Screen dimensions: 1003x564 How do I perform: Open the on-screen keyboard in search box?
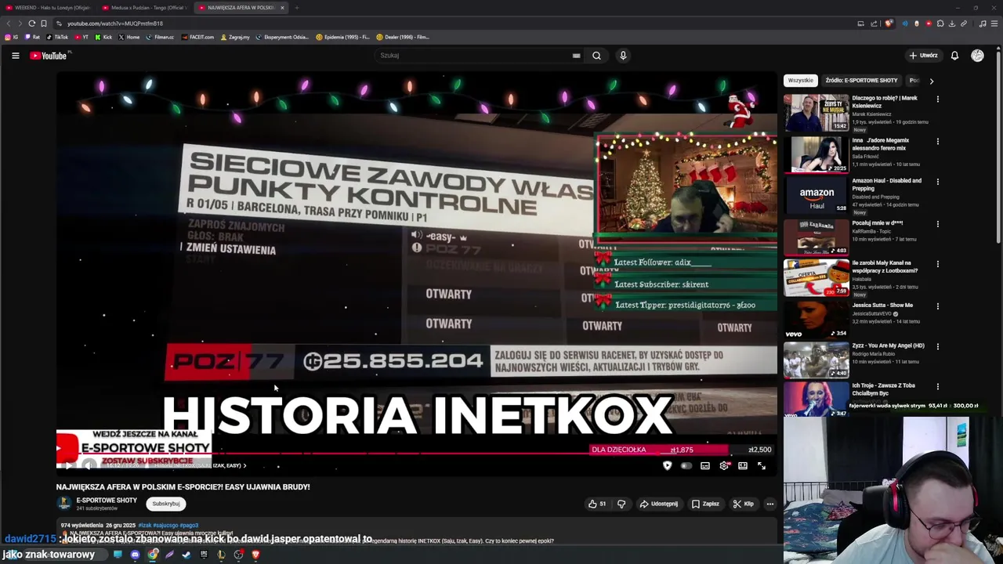click(x=576, y=56)
